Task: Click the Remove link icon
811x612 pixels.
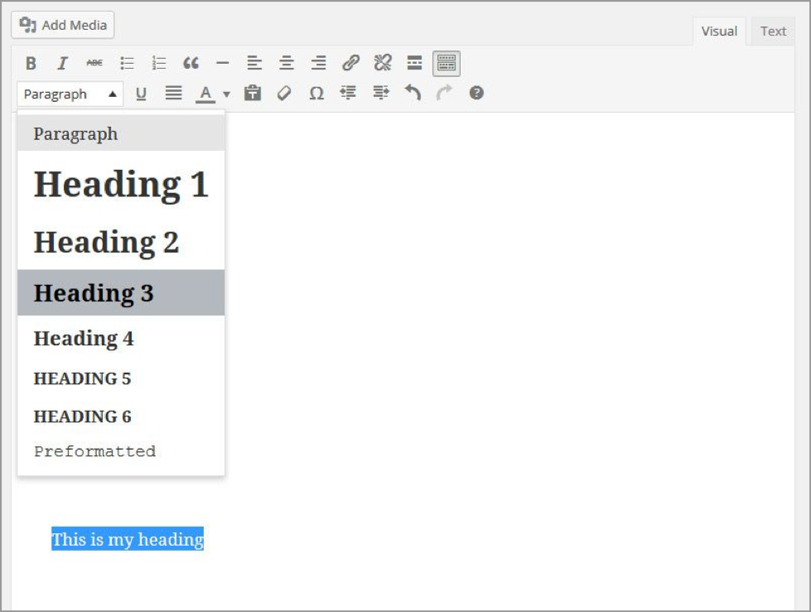Action: [x=380, y=62]
